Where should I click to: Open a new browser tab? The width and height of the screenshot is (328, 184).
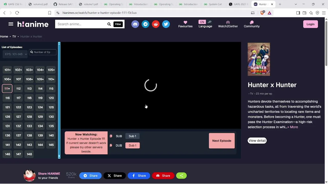click(x=280, y=4)
